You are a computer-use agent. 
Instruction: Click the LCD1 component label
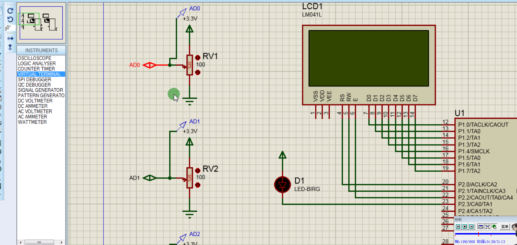[312, 7]
